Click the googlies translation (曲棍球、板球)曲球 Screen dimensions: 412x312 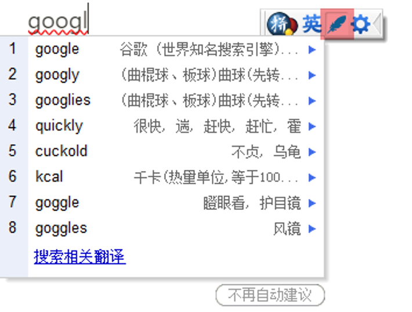point(209,100)
